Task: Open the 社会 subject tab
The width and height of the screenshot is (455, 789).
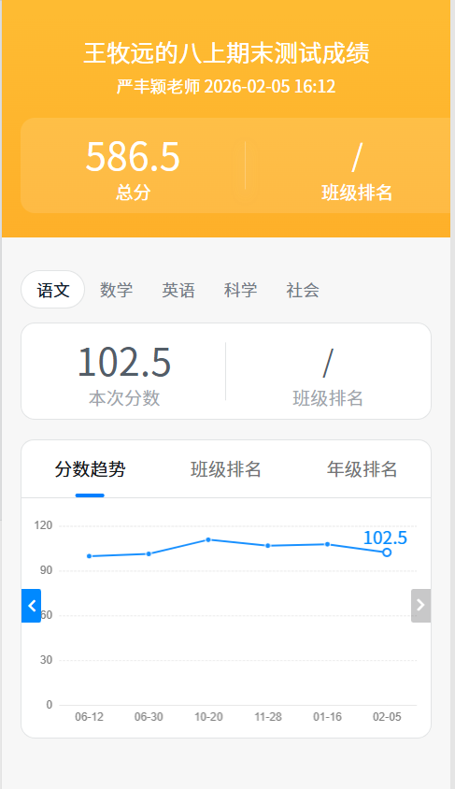Action: pos(303,290)
